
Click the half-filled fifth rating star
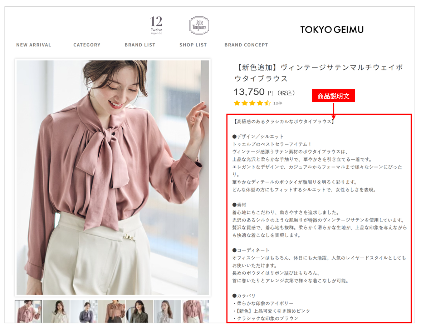(x=267, y=103)
